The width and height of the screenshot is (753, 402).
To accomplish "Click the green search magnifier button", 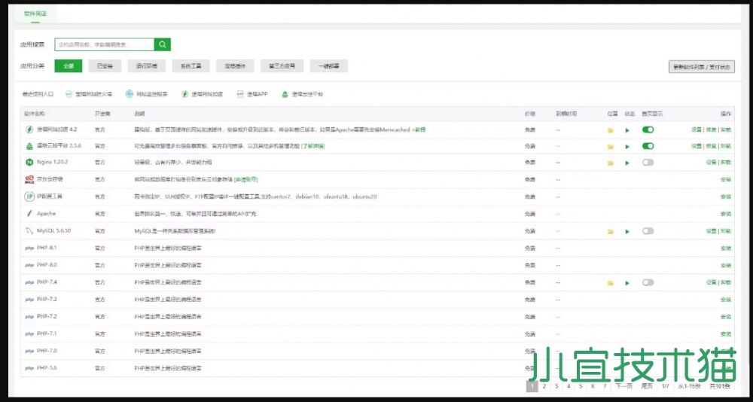I will point(163,45).
